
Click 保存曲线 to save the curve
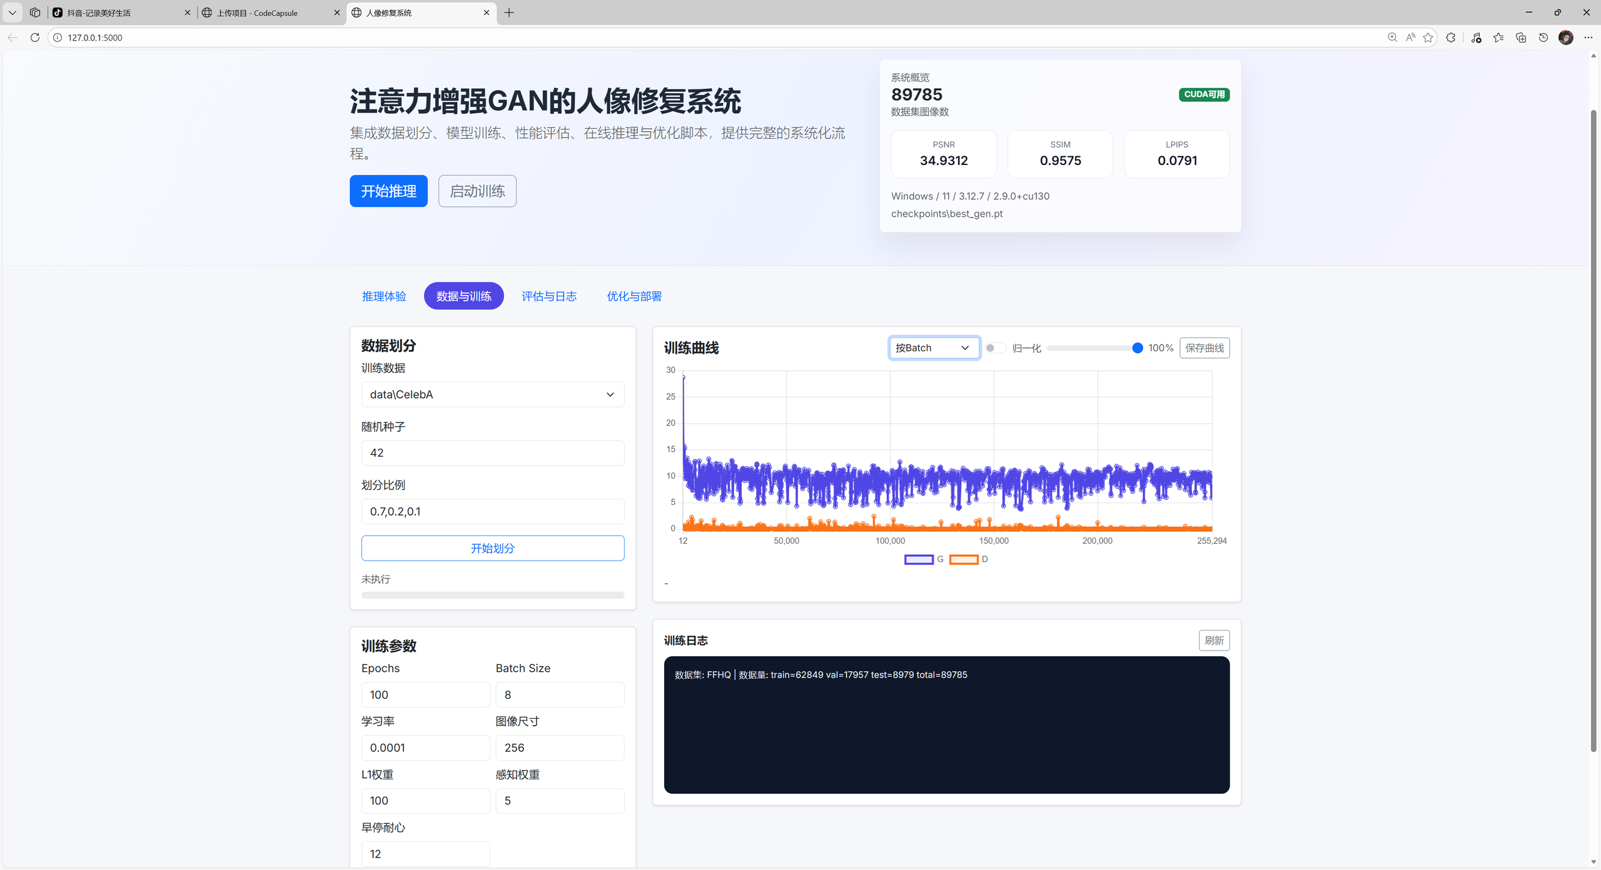(1205, 348)
